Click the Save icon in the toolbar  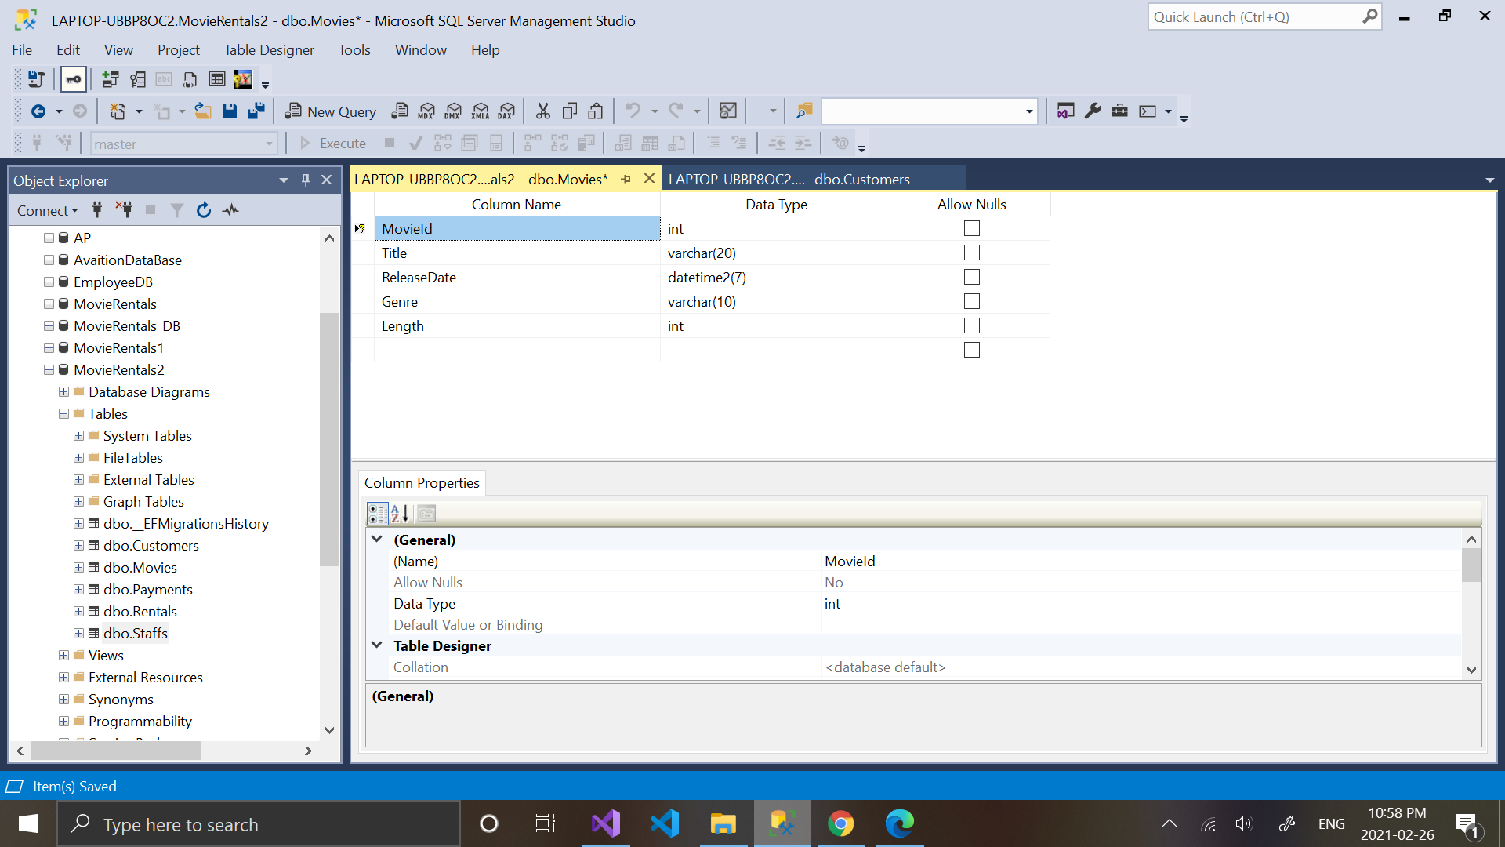(x=229, y=111)
